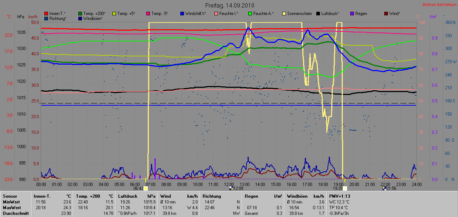The width and height of the screenshot is (458, 217).
Task: Click the moonset icon next to 21:56
Action: tap(384, 188)
